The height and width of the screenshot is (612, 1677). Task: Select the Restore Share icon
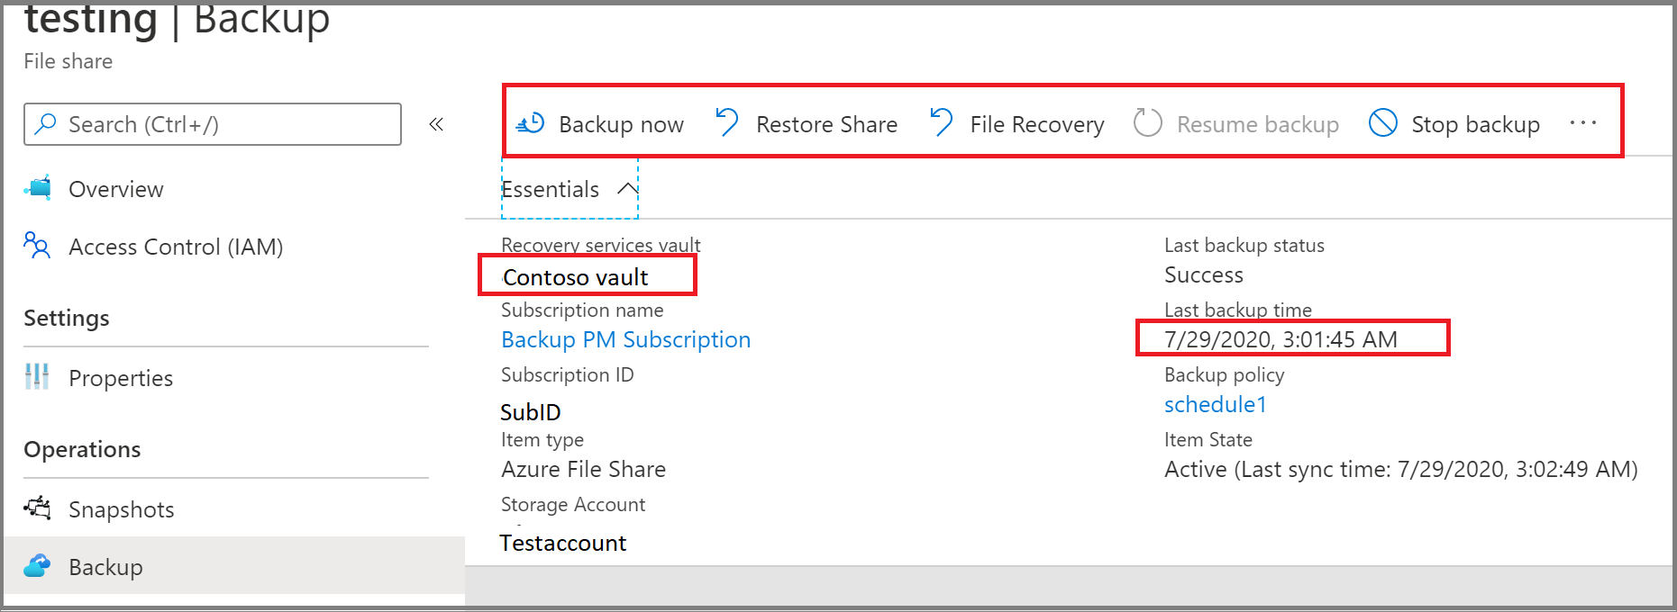point(726,123)
